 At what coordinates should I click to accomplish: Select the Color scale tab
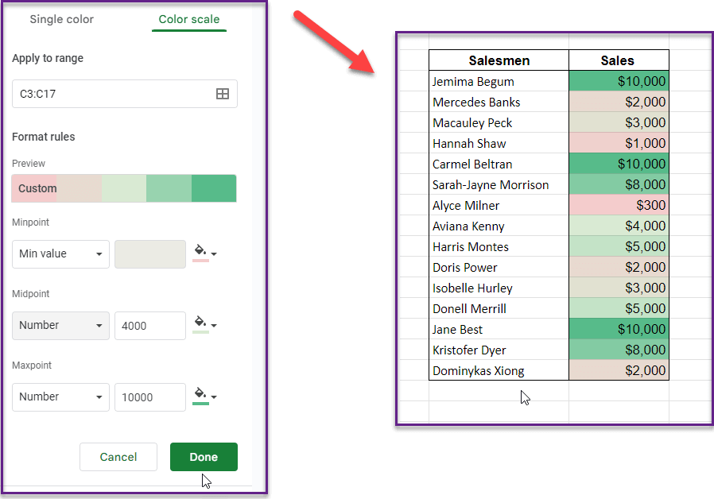[x=188, y=19]
